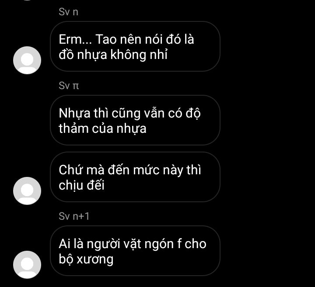This screenshot has width=315, height=287.
Task: Tap the avatar next to the "chịu đếi" message
Action: 27,191
